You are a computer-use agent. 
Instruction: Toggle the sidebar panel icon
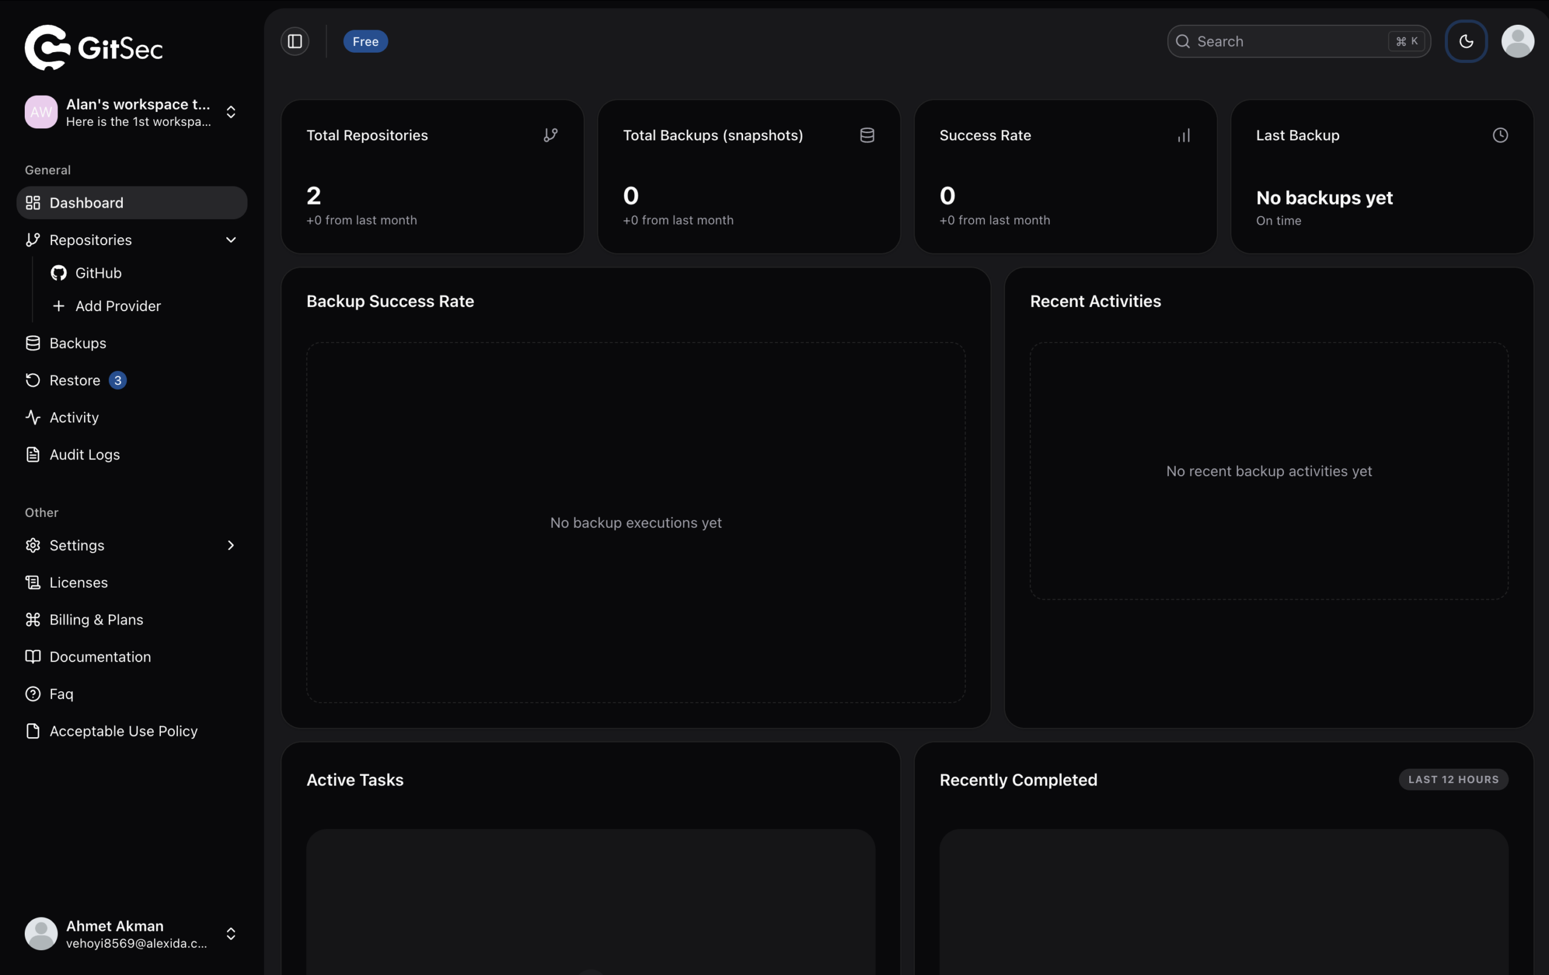coord(295,41)
